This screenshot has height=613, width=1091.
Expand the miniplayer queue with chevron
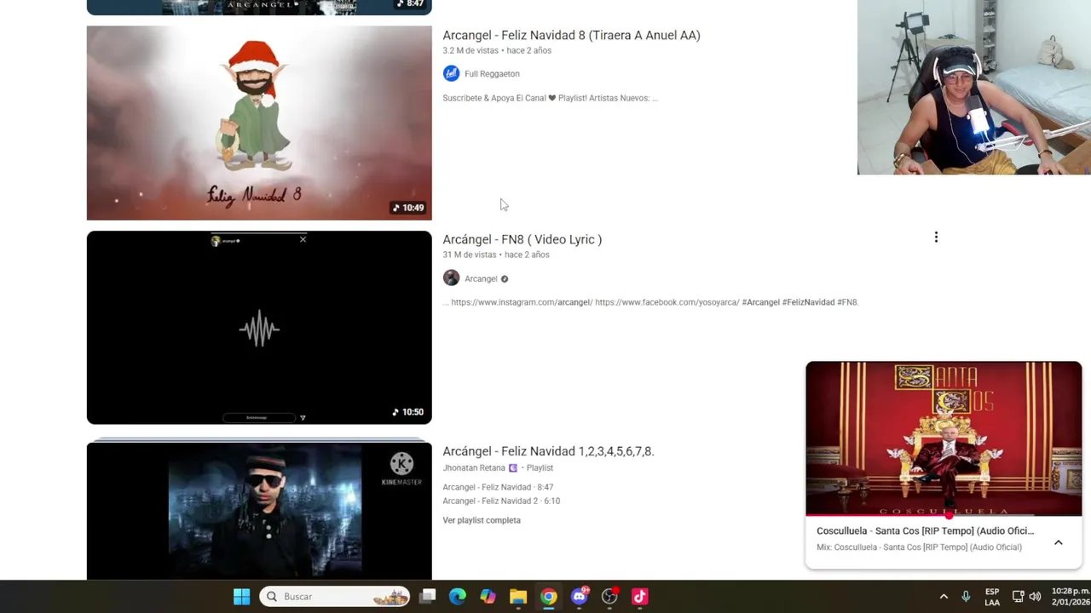[1058, 542]
